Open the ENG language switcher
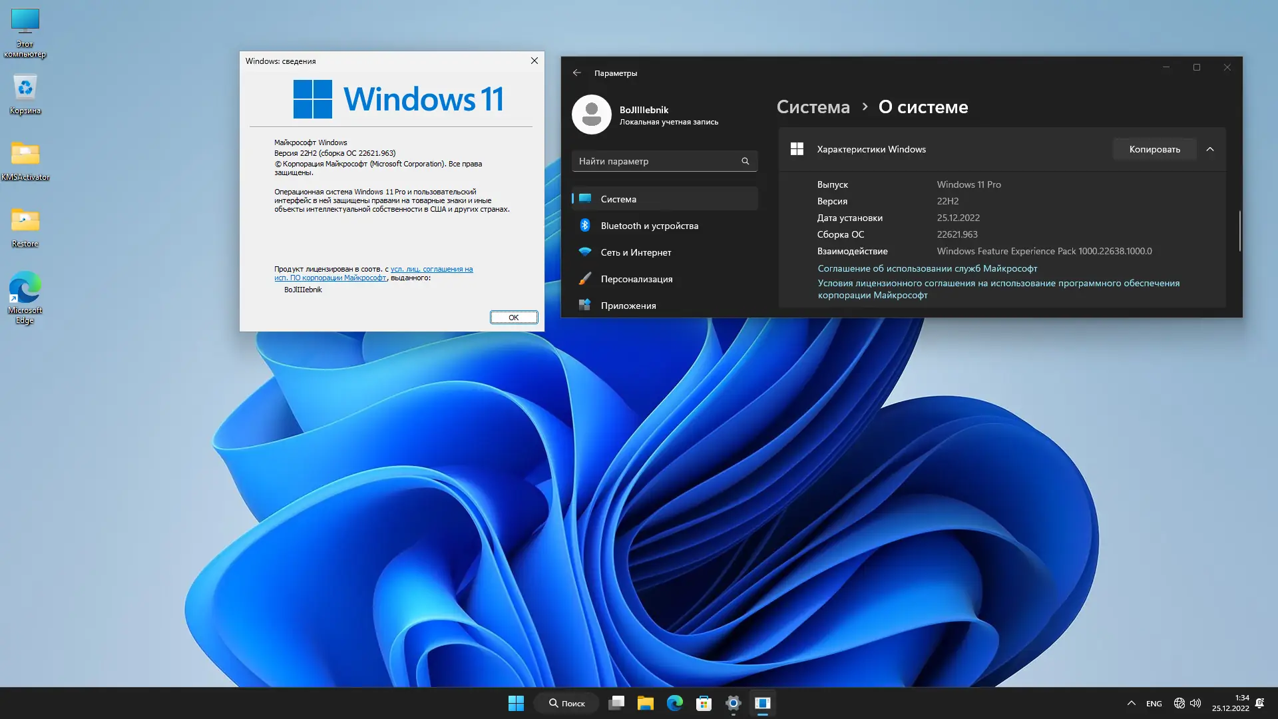1278x719 pixels. pyautogui.click(x=1154, y=704)
